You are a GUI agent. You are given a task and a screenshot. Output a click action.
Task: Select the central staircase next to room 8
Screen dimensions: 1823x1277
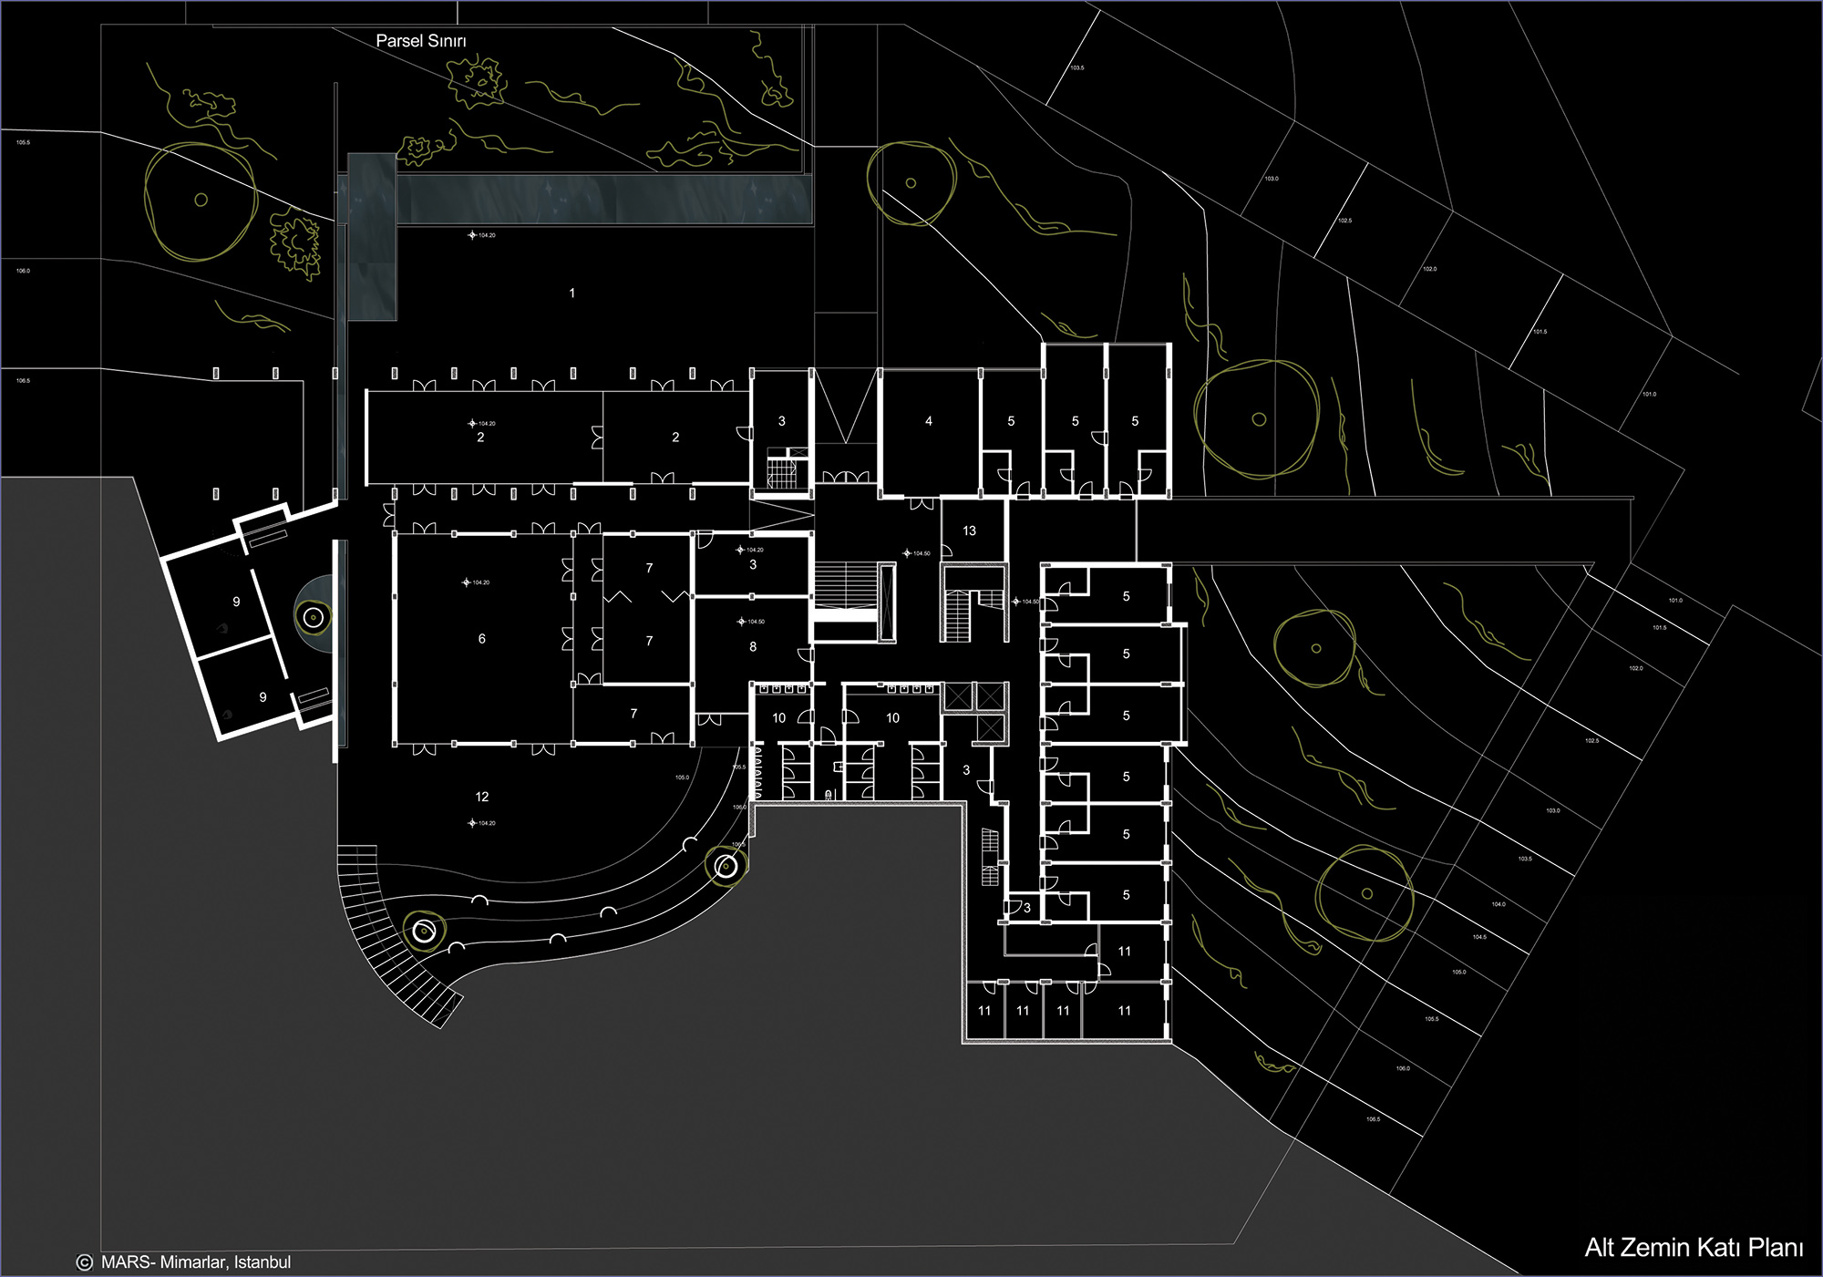(844, 586)
